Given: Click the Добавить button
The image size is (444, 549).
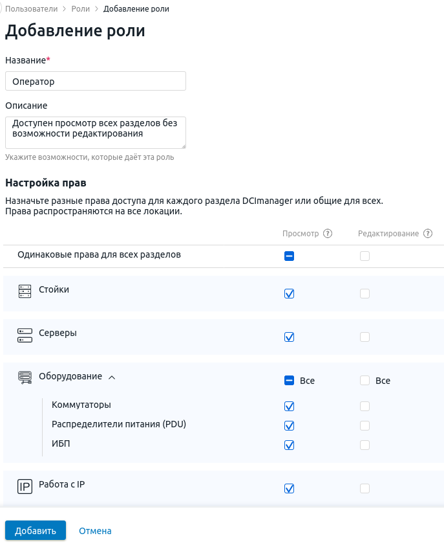Looking at the screenshot, I should 36,530.
